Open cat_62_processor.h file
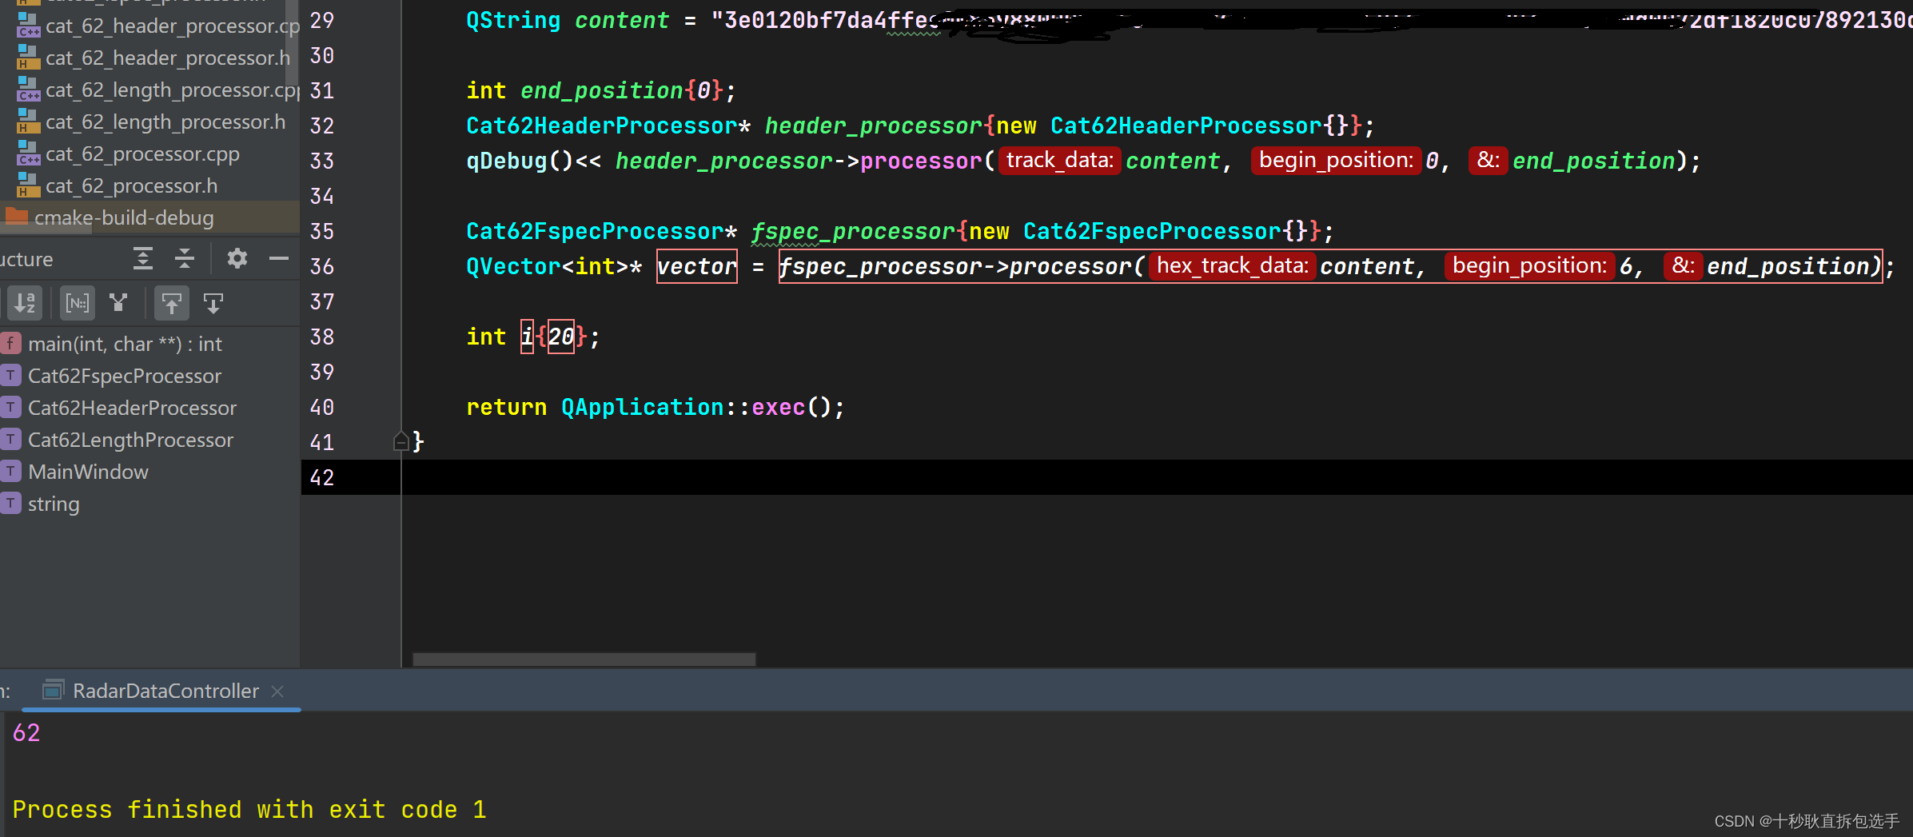Viewport: 1913px width, 837px height. 131,186
